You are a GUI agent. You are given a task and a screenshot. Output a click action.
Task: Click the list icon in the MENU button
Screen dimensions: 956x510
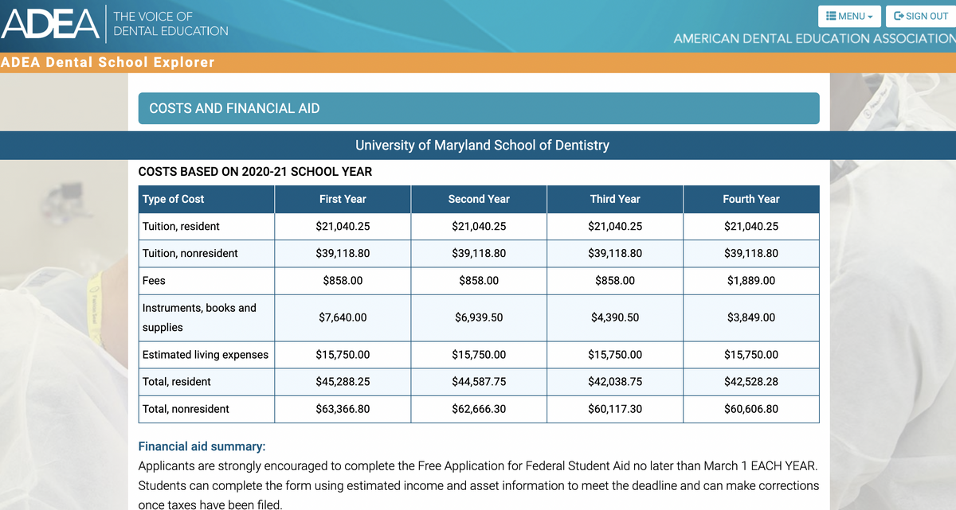tap(830, 16)
